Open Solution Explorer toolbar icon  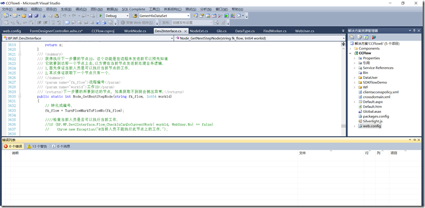click(x=196, y=16)
